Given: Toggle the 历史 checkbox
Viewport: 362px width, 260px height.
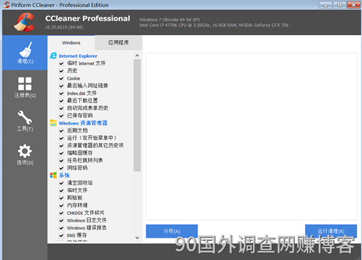Looking at the screenshot, I should click(x=61, y=71).
